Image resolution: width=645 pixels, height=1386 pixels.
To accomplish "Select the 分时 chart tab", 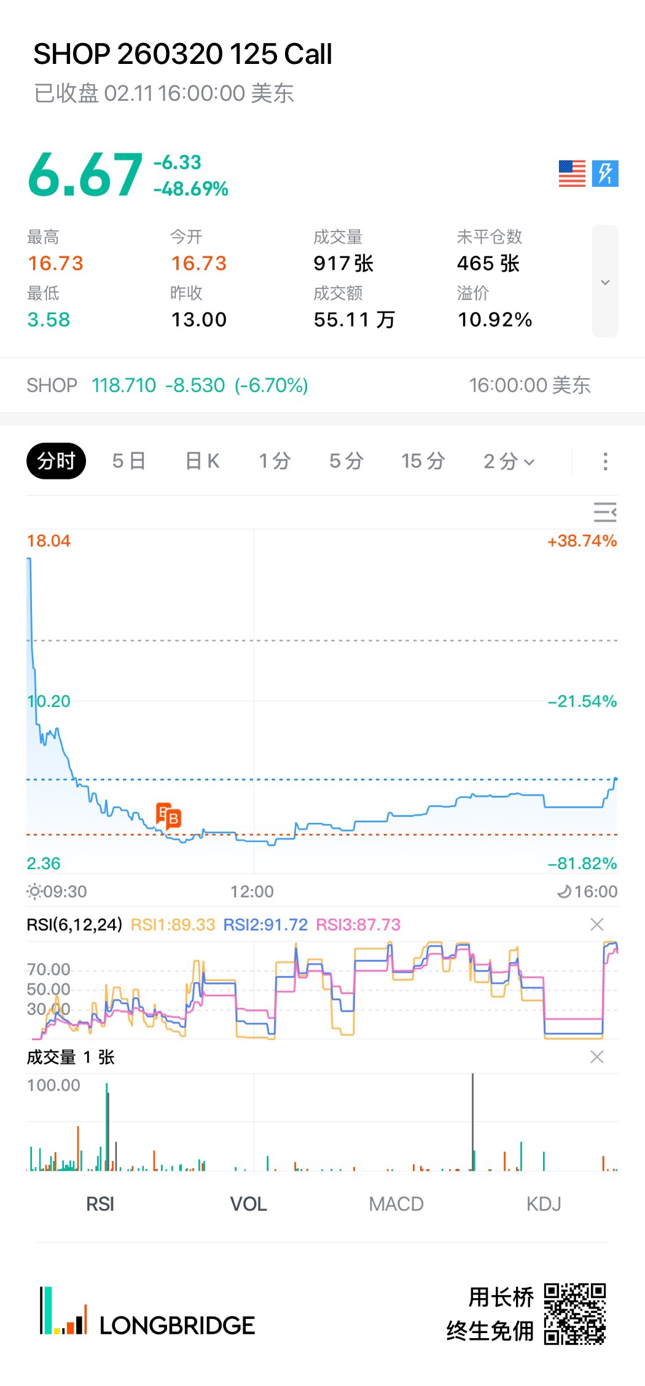I will tap(56, 461).
